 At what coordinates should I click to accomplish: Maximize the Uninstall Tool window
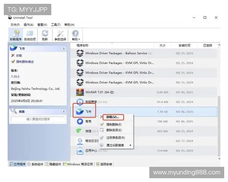(x=205, y=17)
